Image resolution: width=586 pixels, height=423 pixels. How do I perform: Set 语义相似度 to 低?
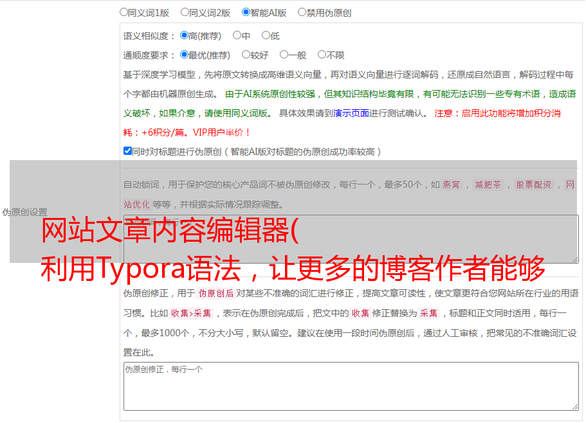(266, 35)
